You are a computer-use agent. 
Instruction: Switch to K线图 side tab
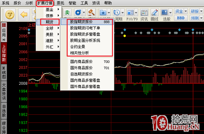tap(4, 73)
